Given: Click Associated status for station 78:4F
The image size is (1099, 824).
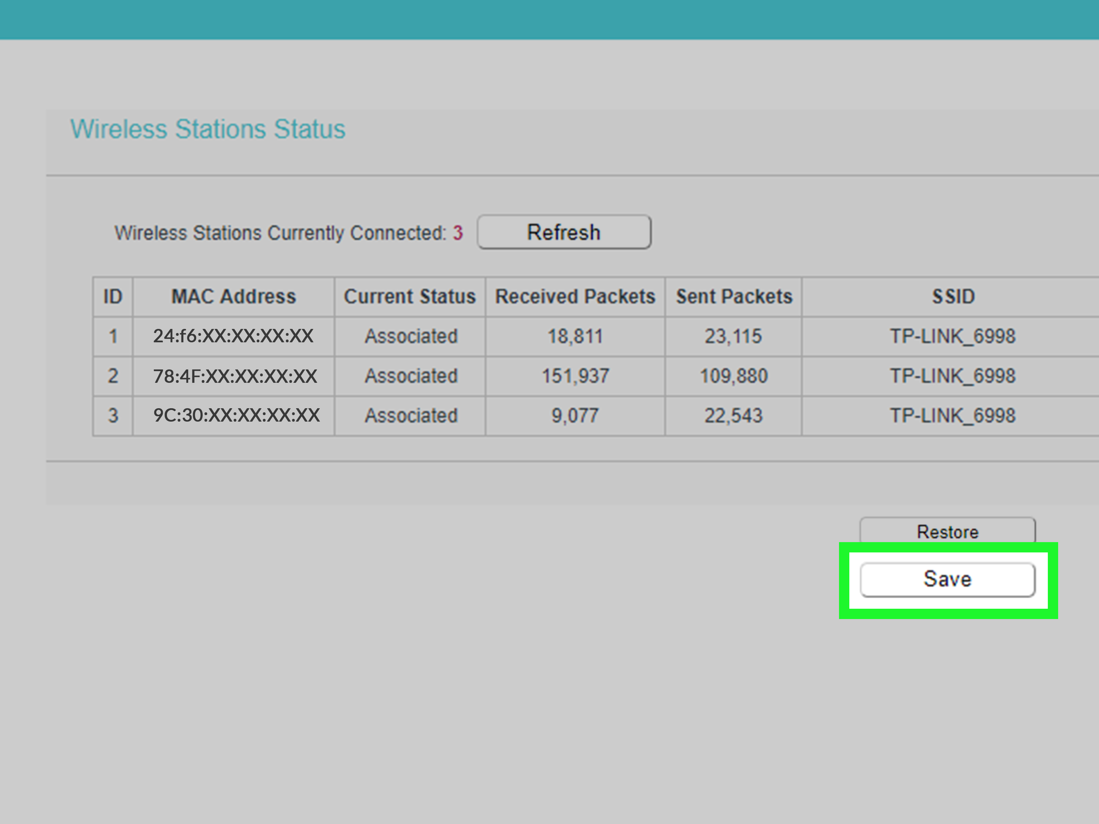Looking at the screenshot, I should pyautogui.click(x=411, y=376).
